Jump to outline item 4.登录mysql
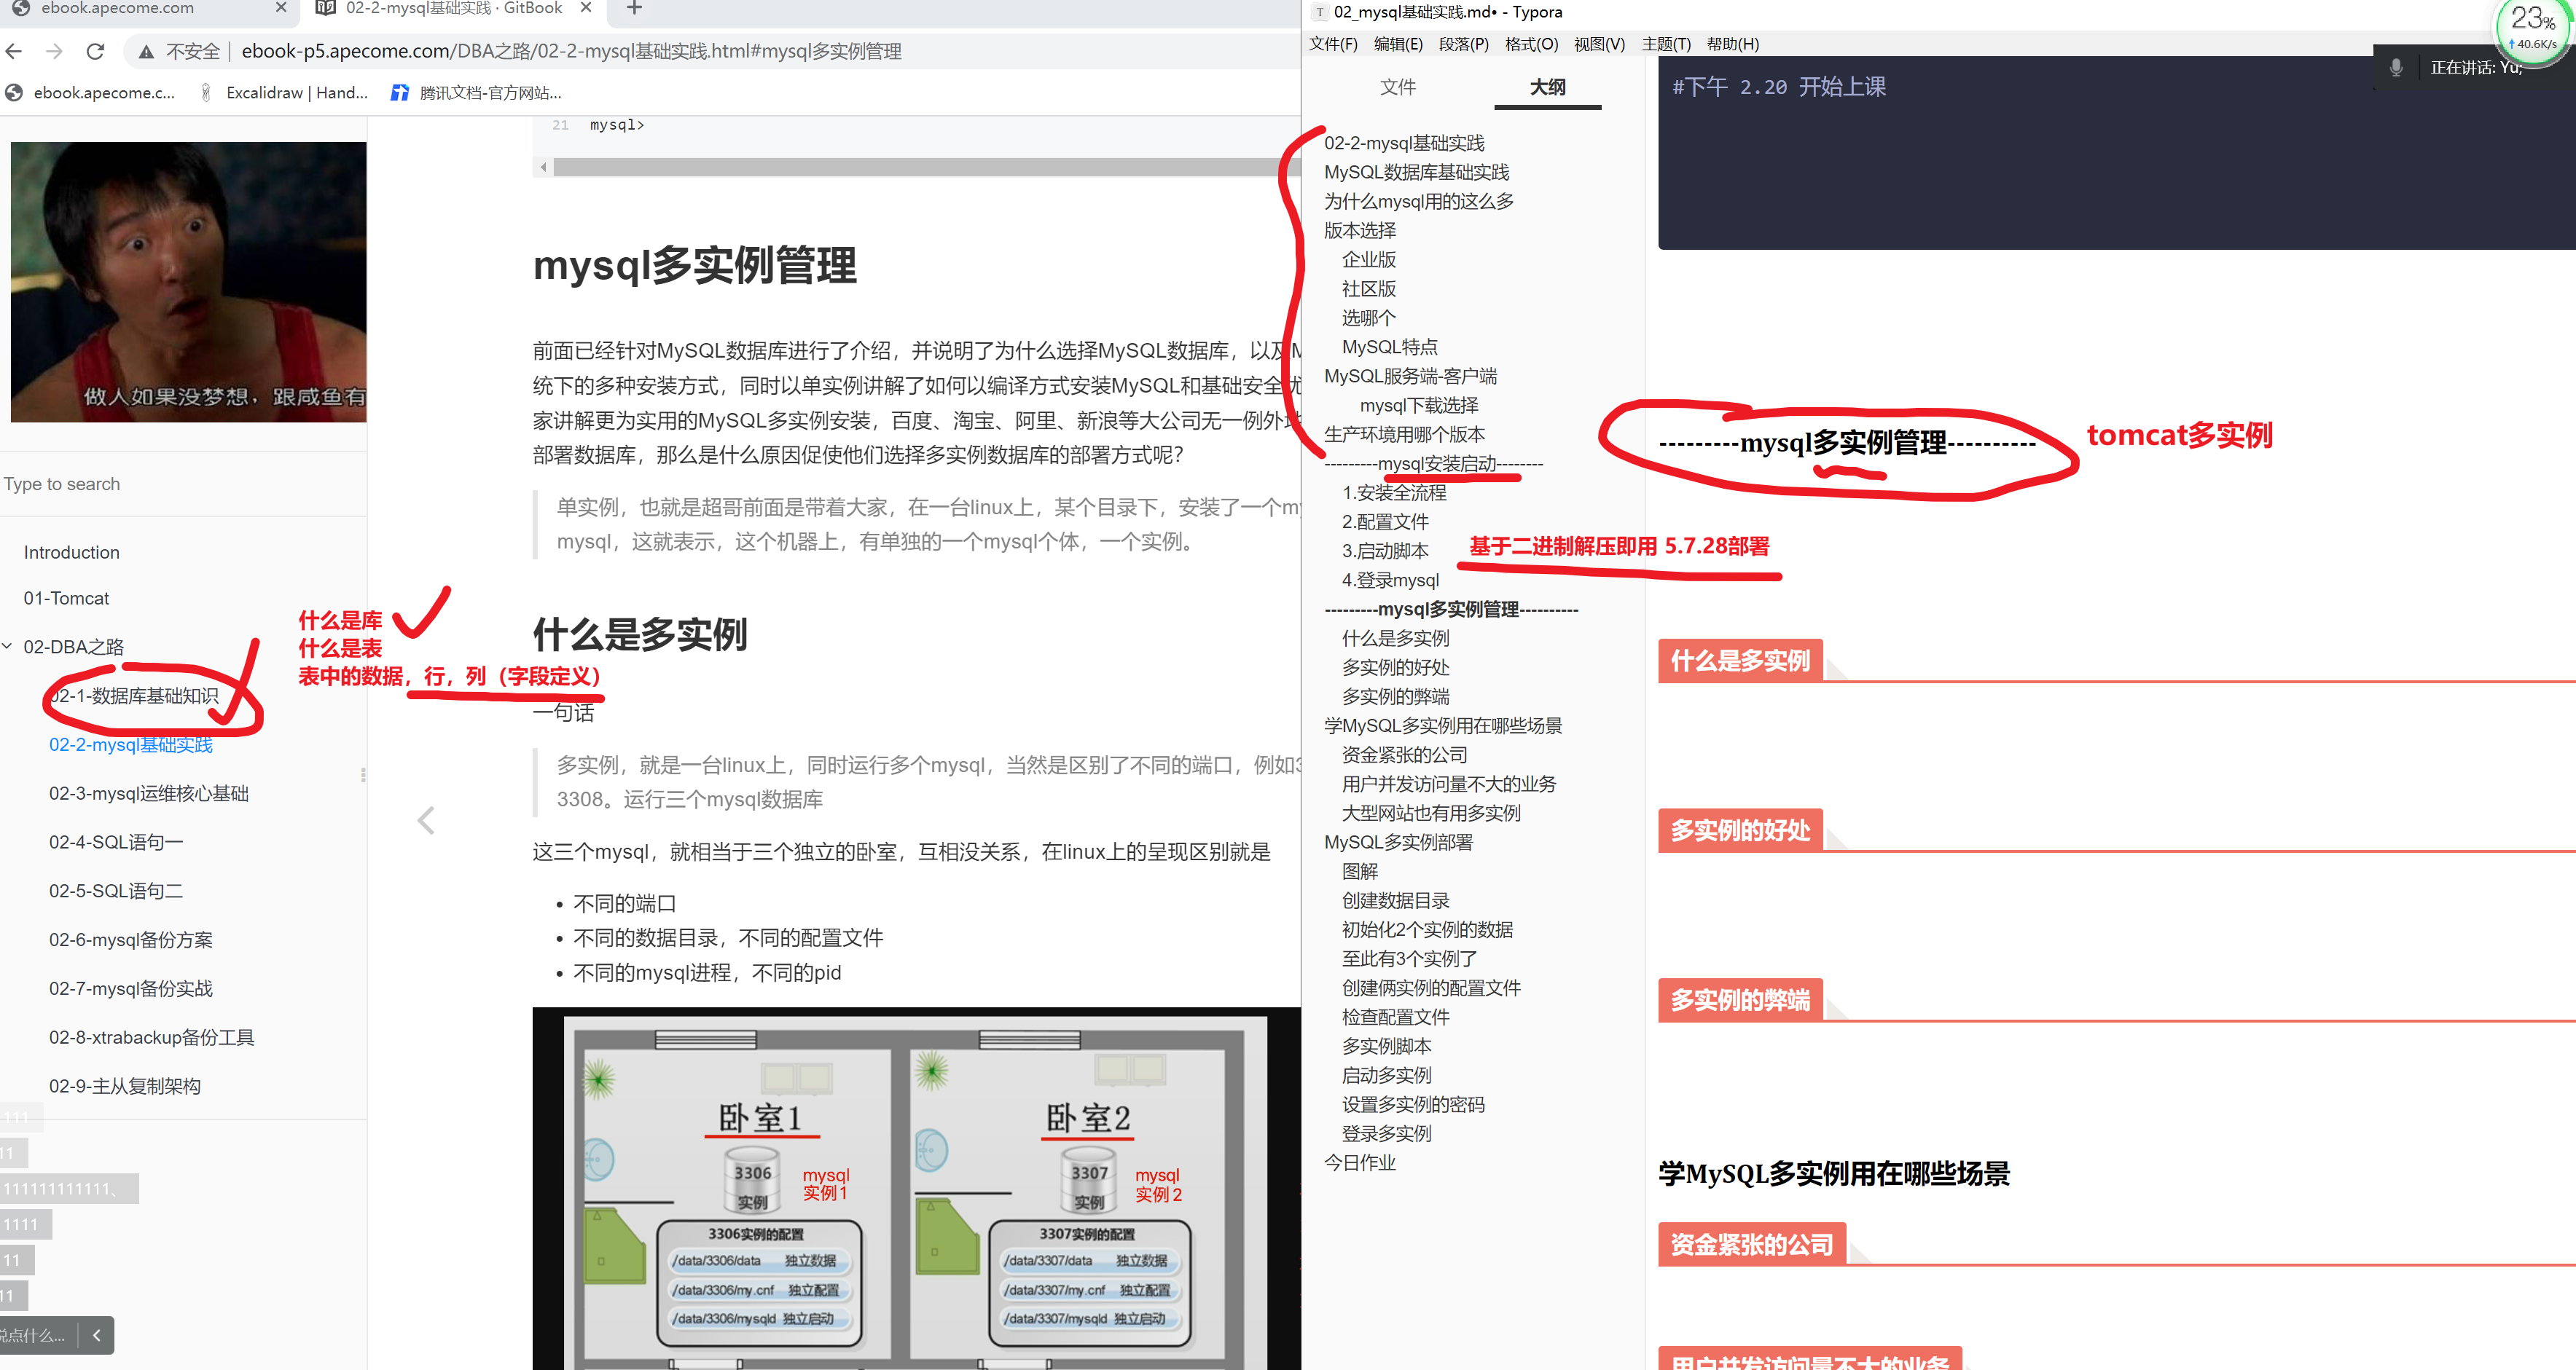2576x1370 pixels. [x=1391, y=580]
